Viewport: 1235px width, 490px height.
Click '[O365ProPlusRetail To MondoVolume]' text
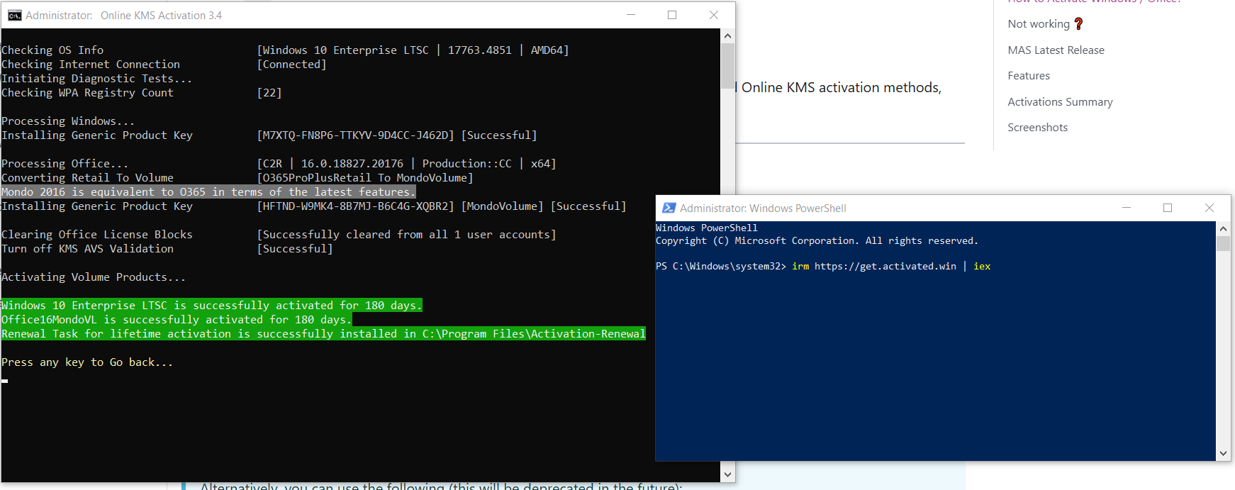[364, 178]
